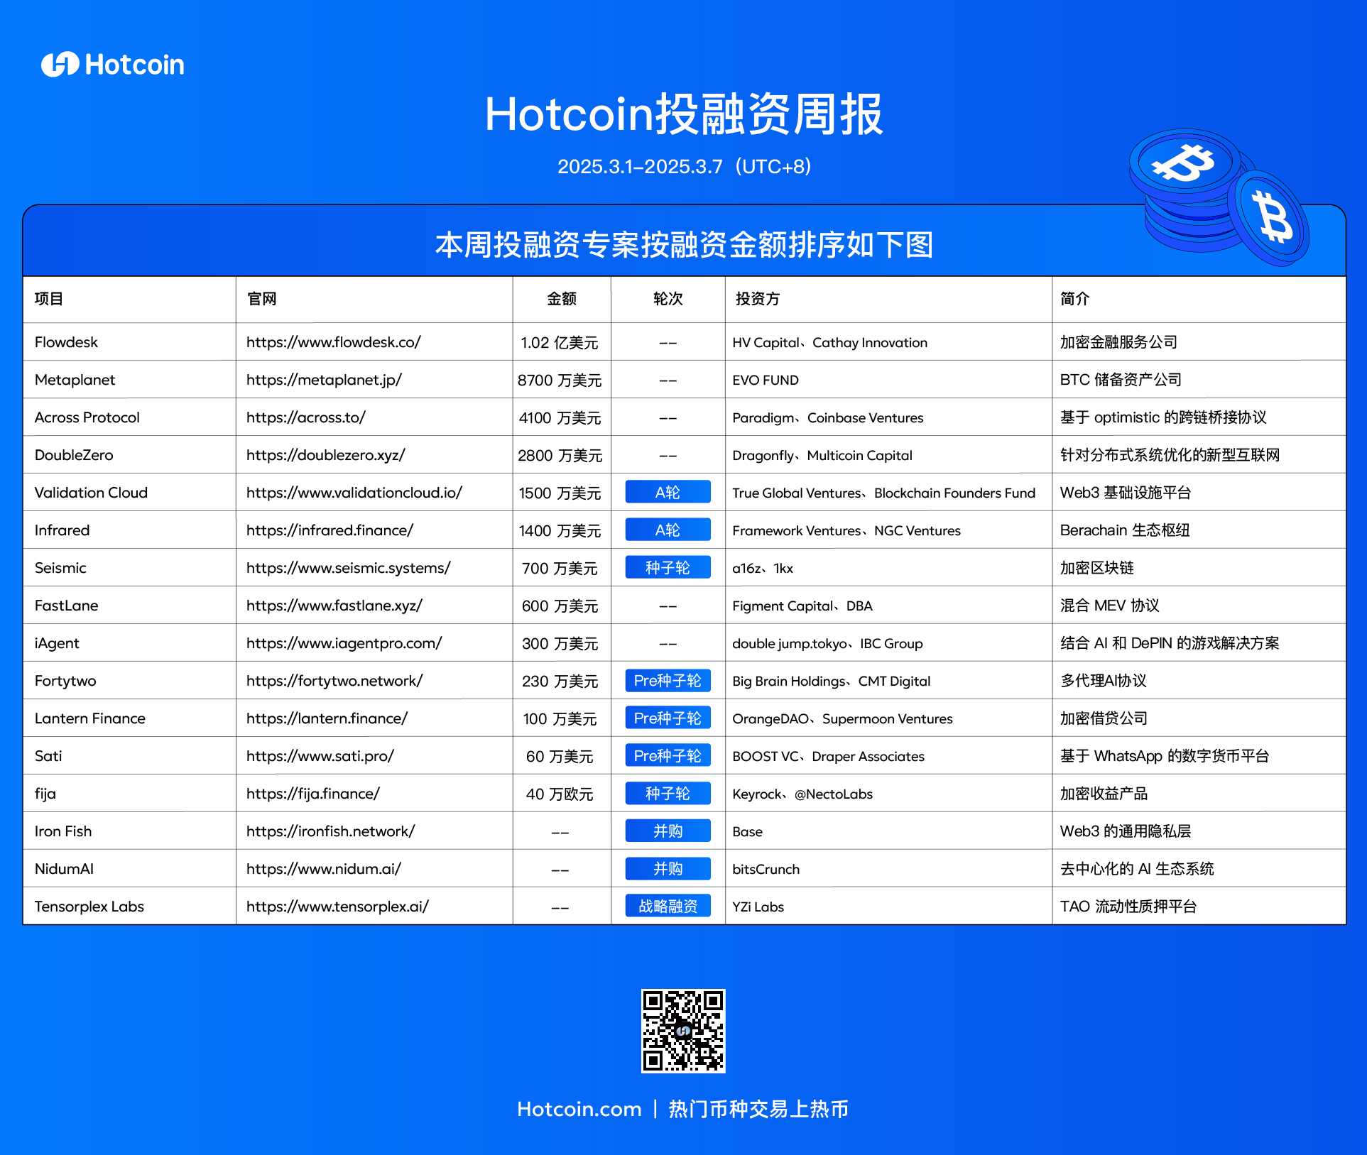
Task: Open the https://lantern.finance/ link
Action: pyautogui.click(x=327, y=718)
